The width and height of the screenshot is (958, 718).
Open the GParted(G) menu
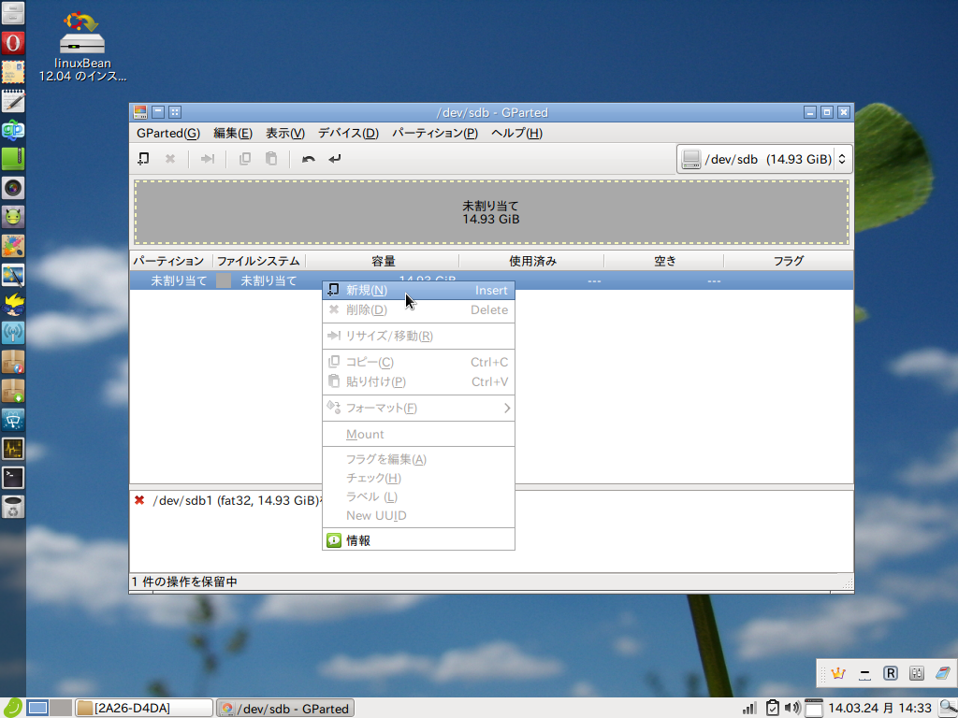click(x=168, y=133)
